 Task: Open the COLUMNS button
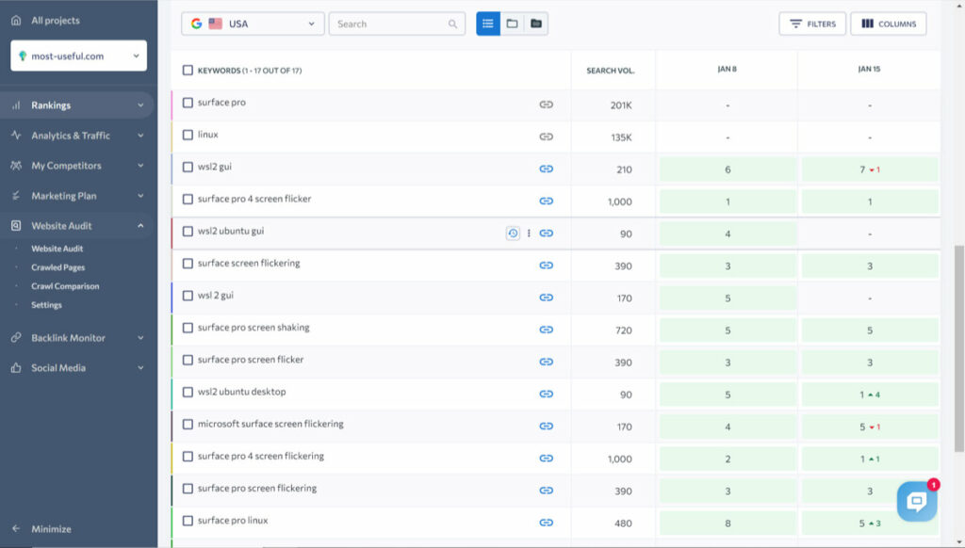(x=888, y=24)
